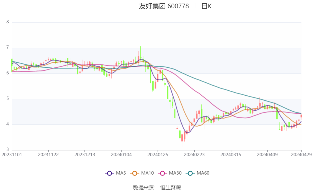Click the y-axis value 5
This screenshot has width=314, height=191.
[7, 99]
